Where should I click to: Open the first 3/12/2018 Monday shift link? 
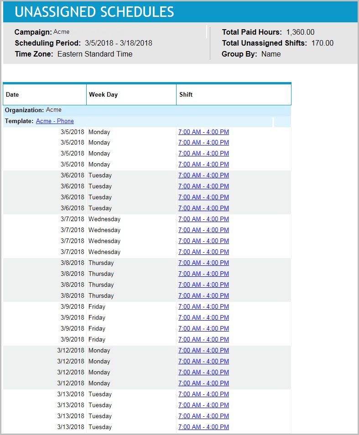pyautogui.click(x=203, y=351)
